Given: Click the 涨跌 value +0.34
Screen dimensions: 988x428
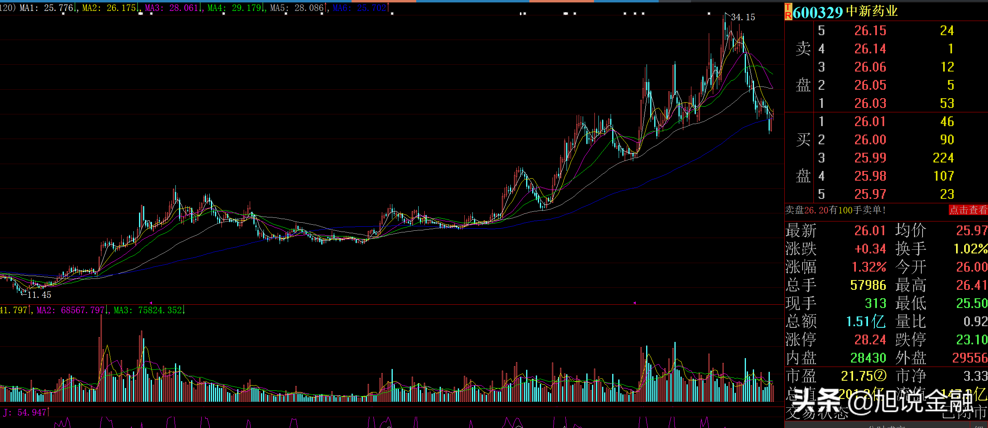Looking at the screenshot, I should pos(870,249).
